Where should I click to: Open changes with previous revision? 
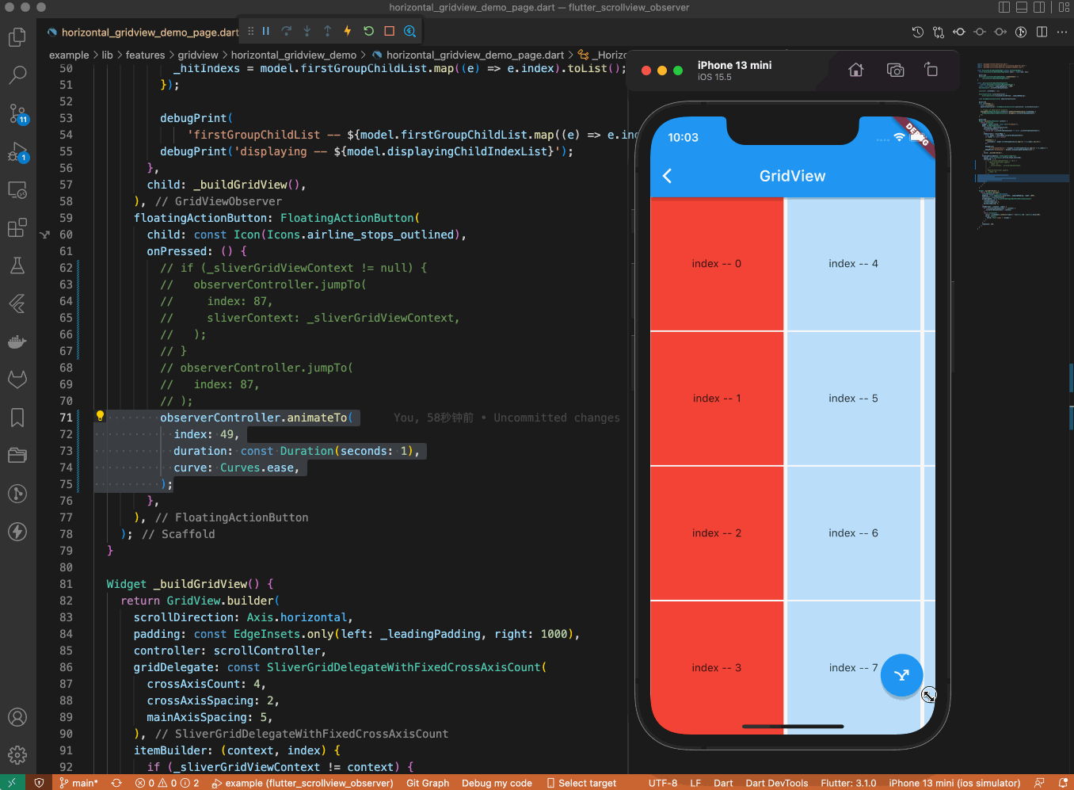(x=959, y=32)
